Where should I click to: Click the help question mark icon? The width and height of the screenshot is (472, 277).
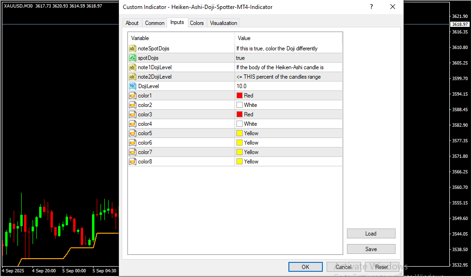tap(371, 7)
